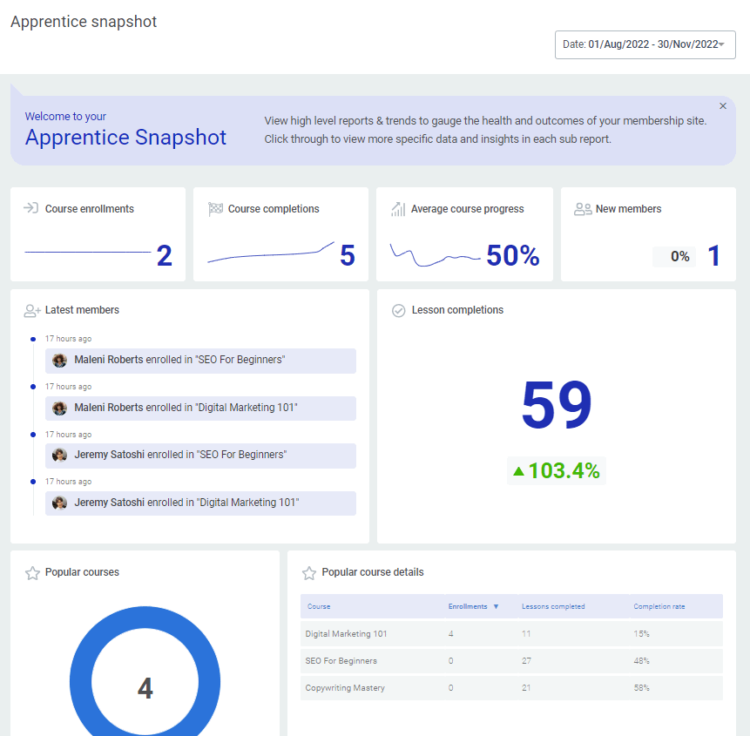Screen dimensions: 750x736
Task: Select the Digital Marketing 101 table row
Action: pos(511,633)
